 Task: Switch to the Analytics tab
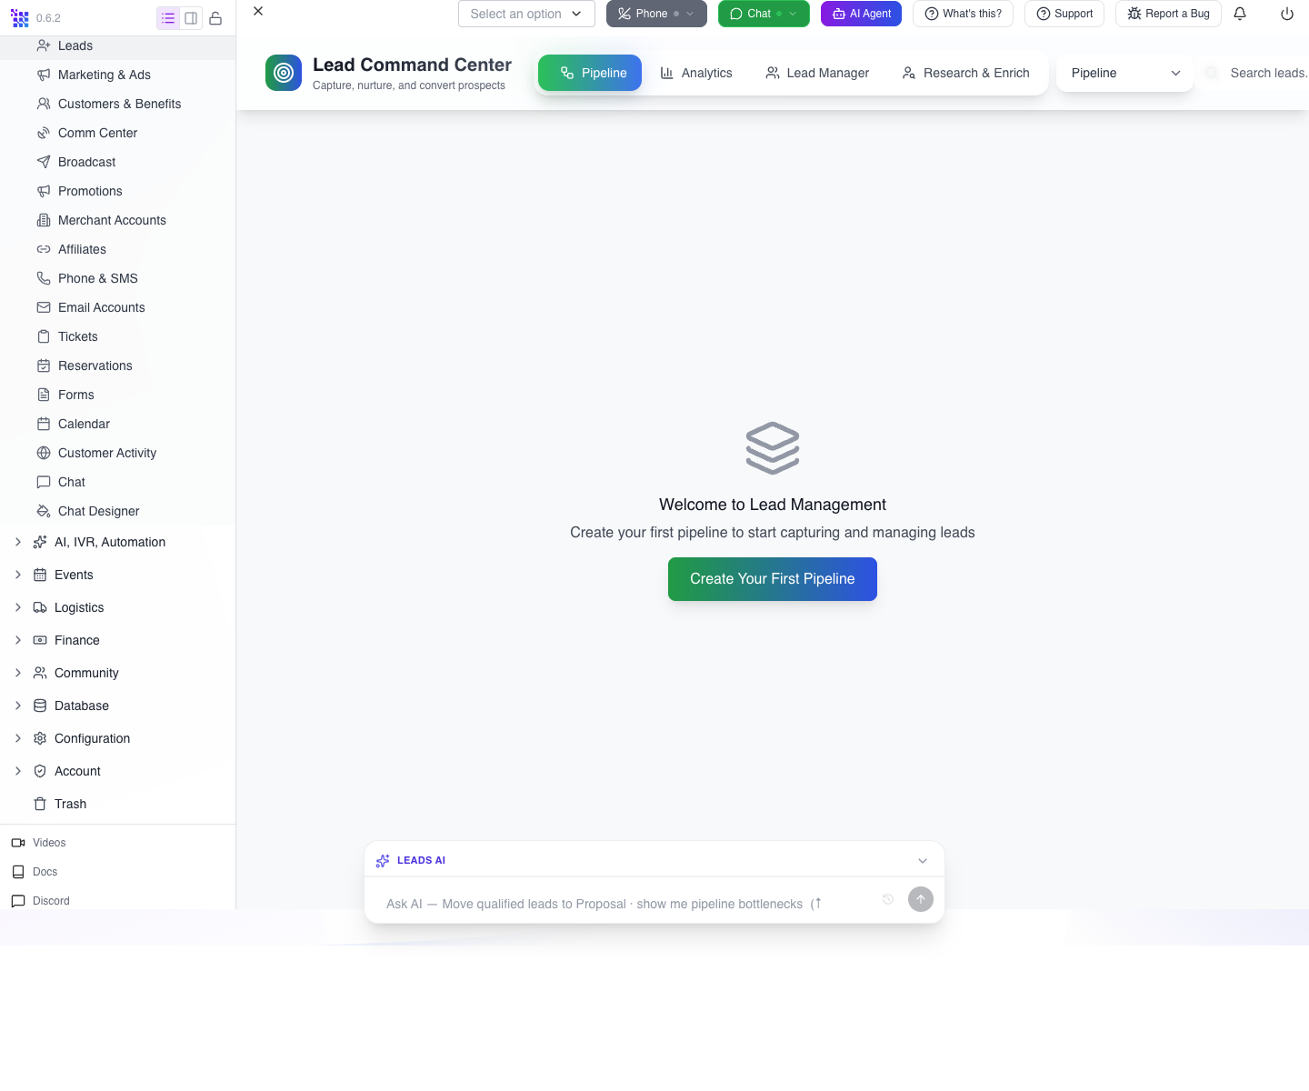click(x=696, y=73)
